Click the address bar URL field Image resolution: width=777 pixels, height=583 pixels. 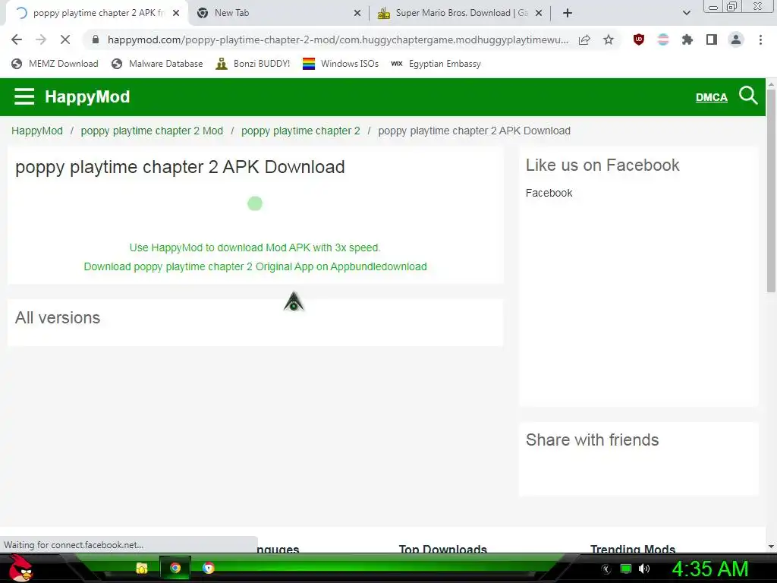337,39
